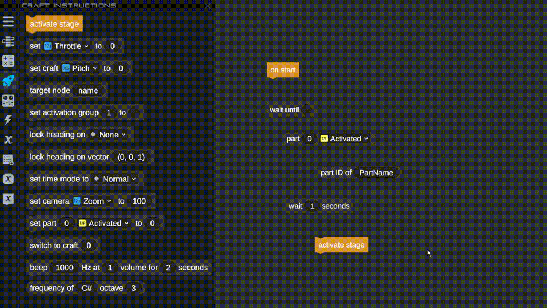Click the target node name field
Screen dimensions: 547x308
[88, 91]
